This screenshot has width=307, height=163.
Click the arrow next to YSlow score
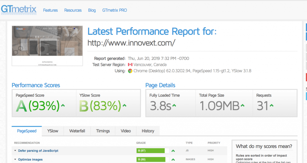[124, 106]
